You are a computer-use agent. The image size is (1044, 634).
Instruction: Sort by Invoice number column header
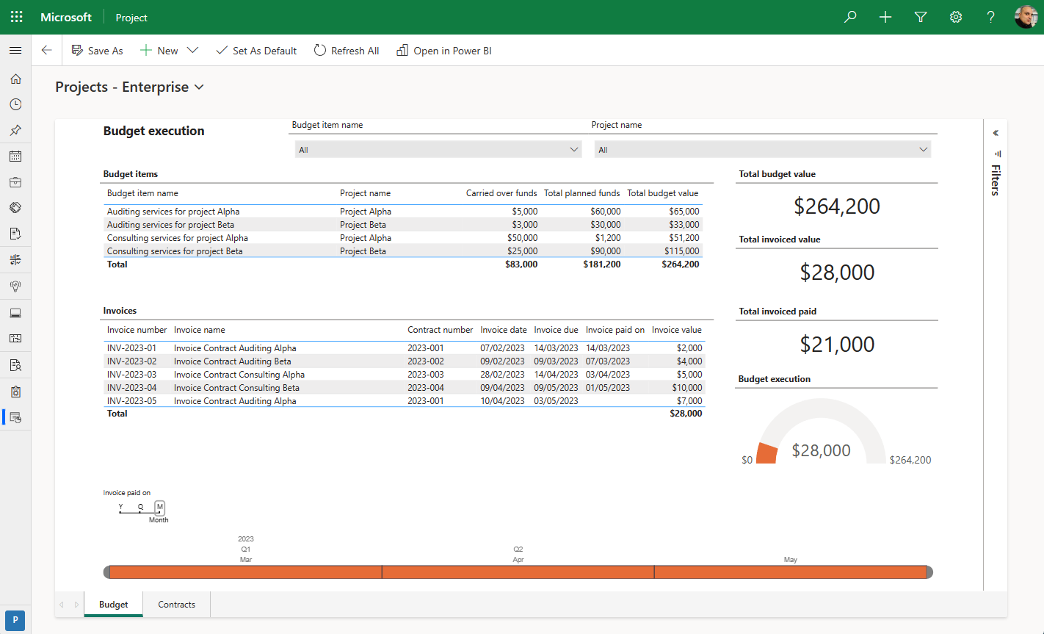[137, 330]
